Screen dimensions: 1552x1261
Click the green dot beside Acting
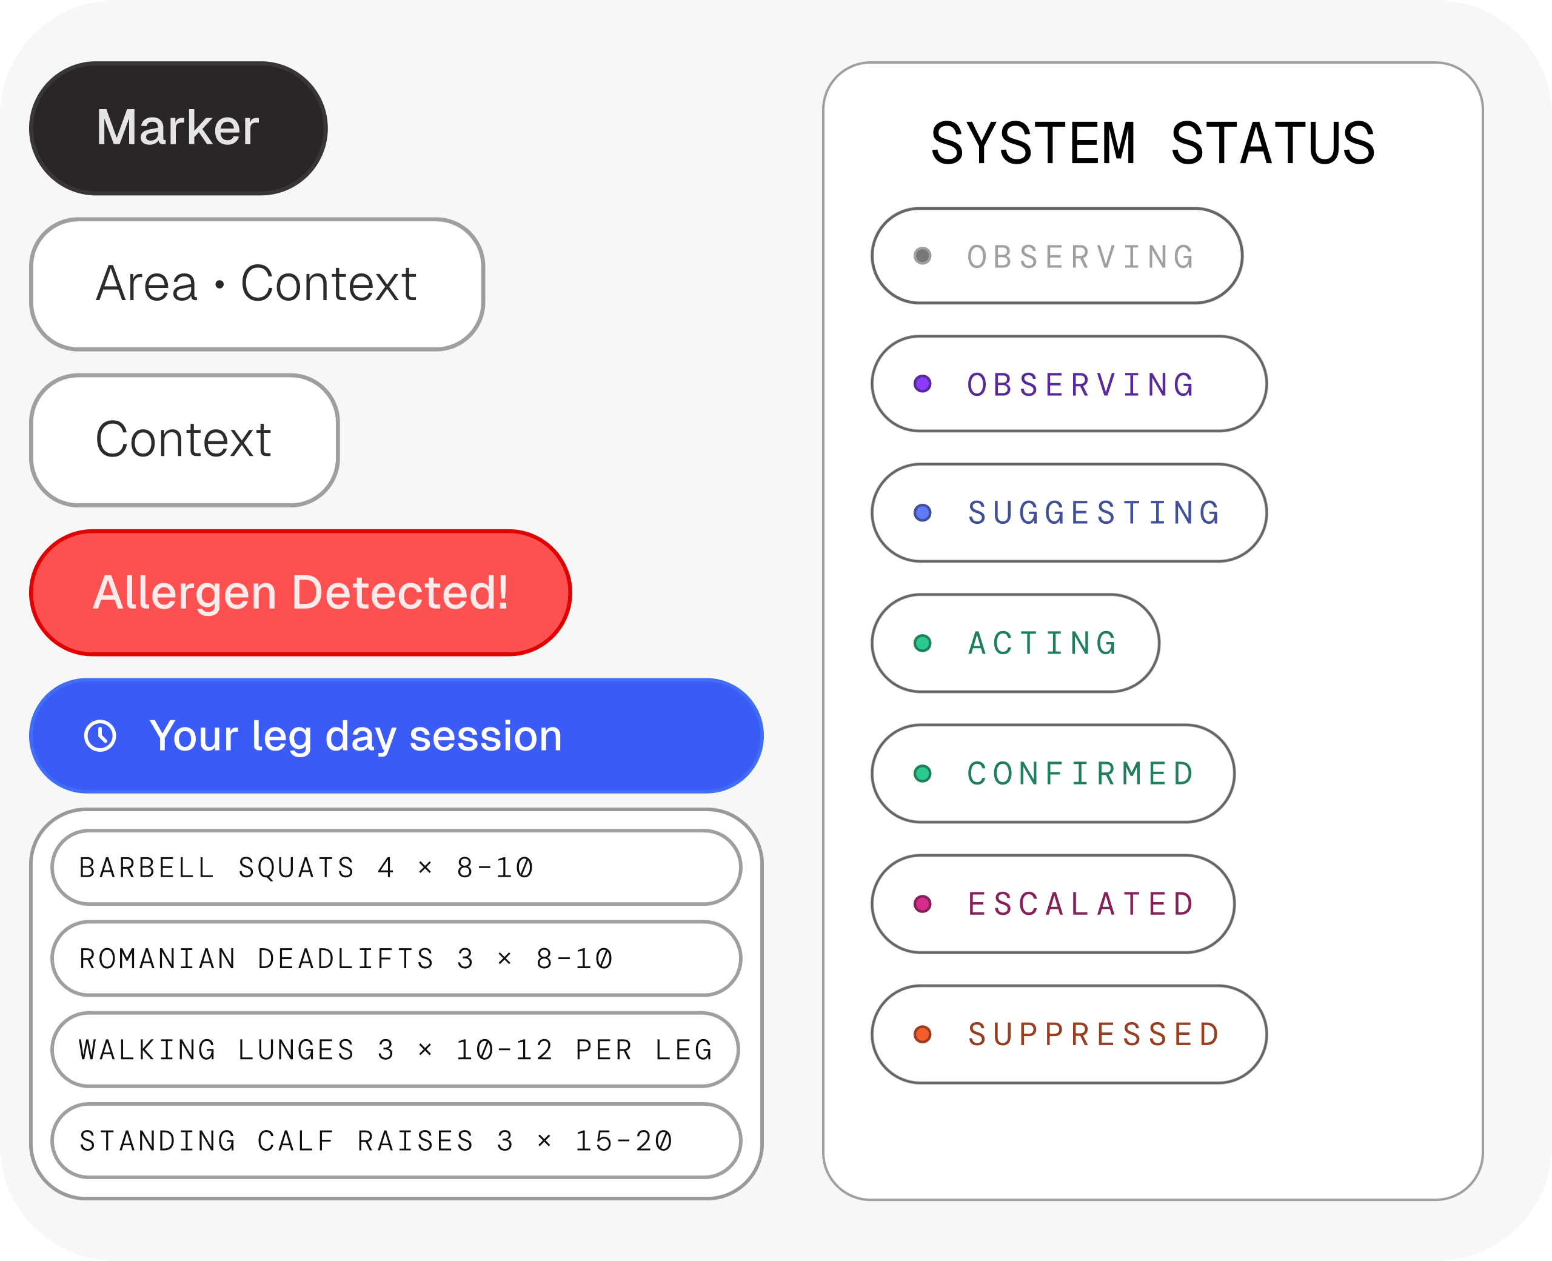point(922,643)
